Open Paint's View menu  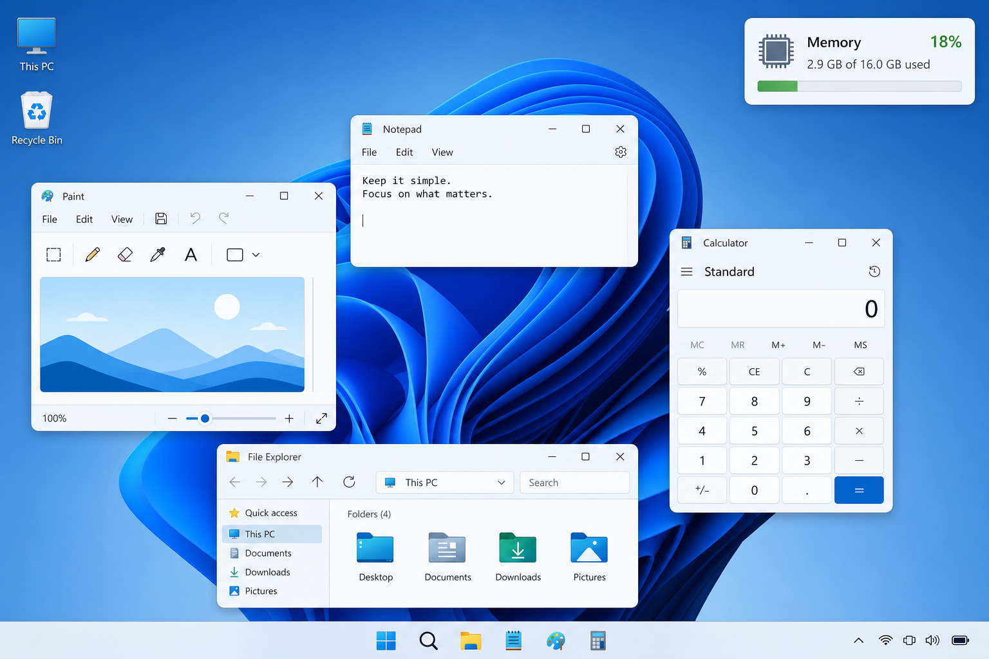point(122,219)
